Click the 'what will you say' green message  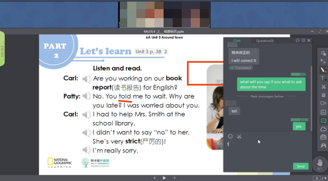point(271,84)
